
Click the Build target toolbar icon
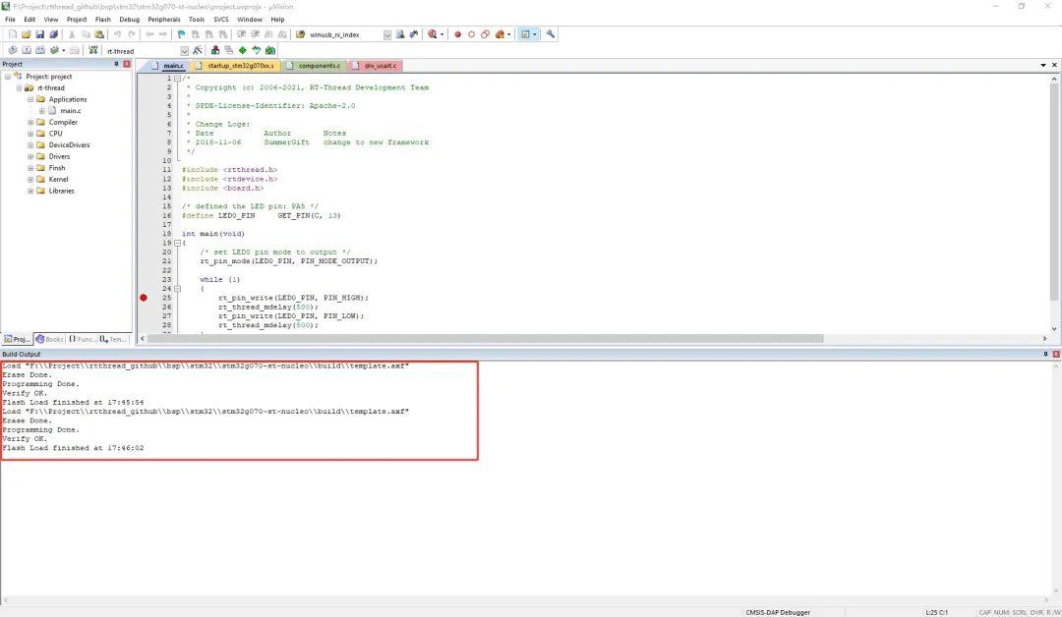26,51
